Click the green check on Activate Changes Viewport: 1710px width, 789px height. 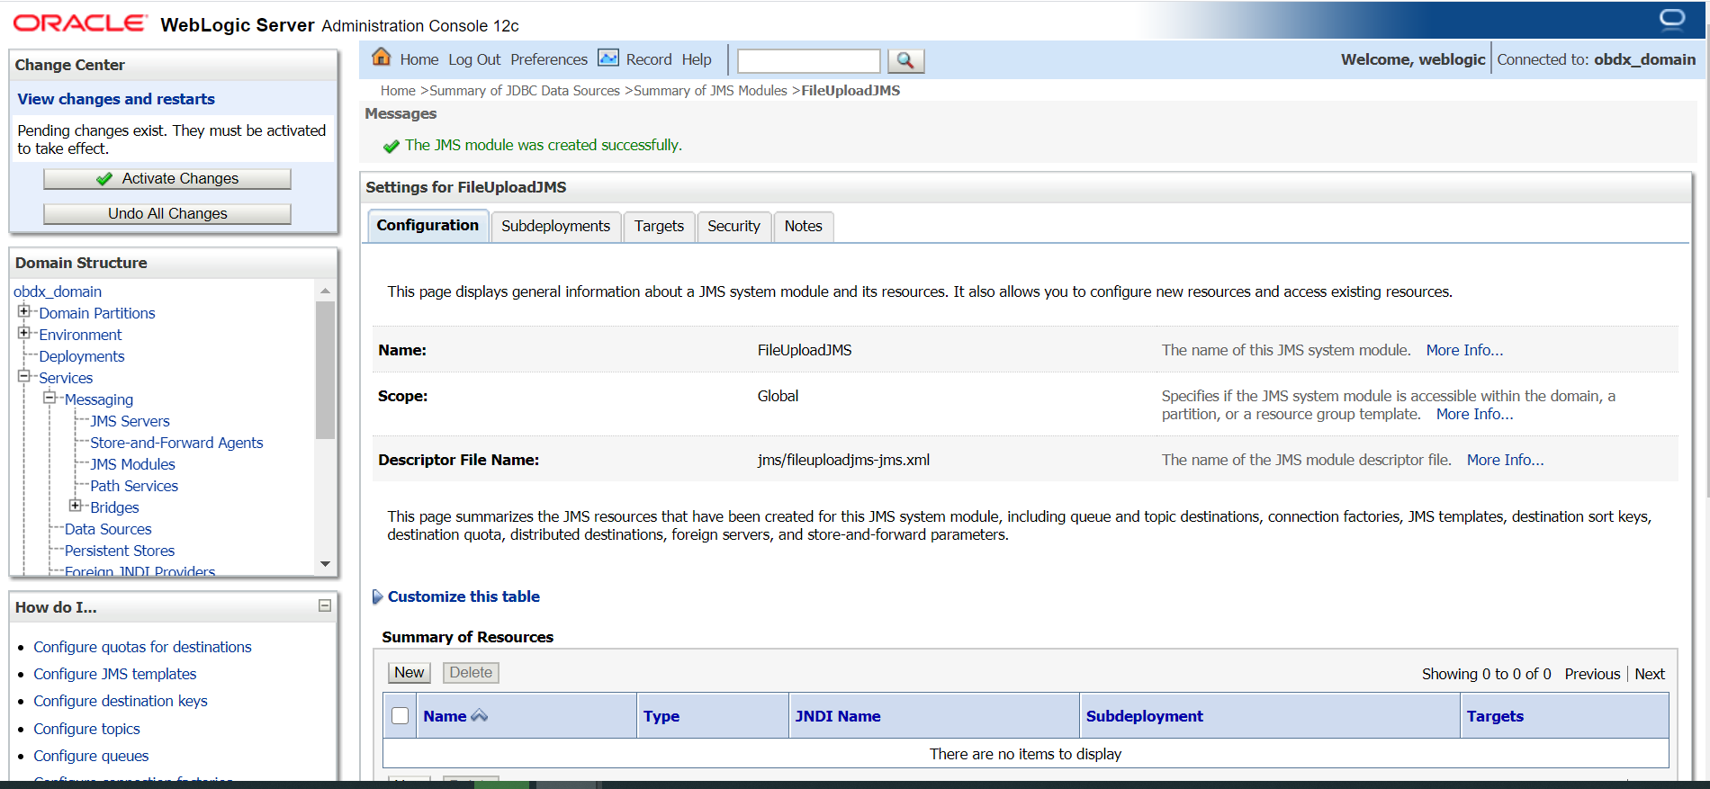[104, 179]
